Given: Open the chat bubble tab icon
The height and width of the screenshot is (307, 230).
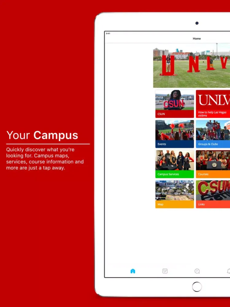Looking at the screenshot, I should (197, 271).
